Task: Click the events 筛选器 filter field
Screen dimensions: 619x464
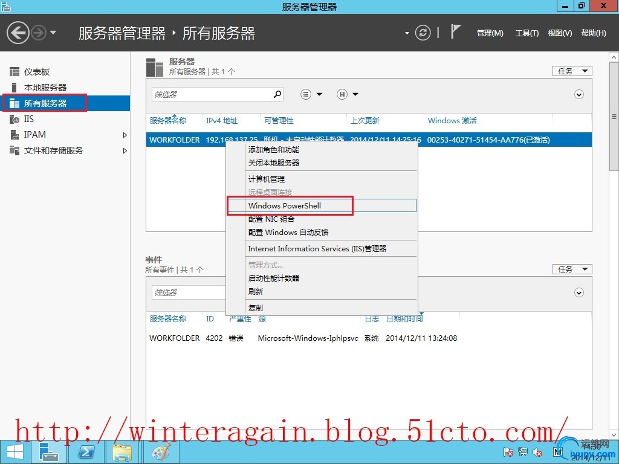Action: 189,293
